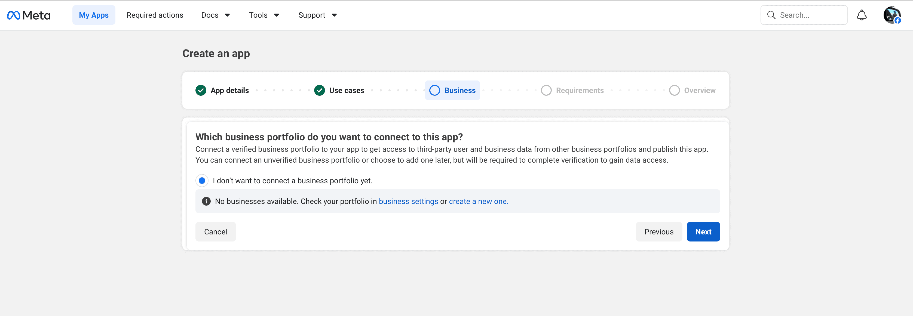Click the Use cases completed checkmark
Image resolution: width=913 pixels, height=316 pixels.
319,90
